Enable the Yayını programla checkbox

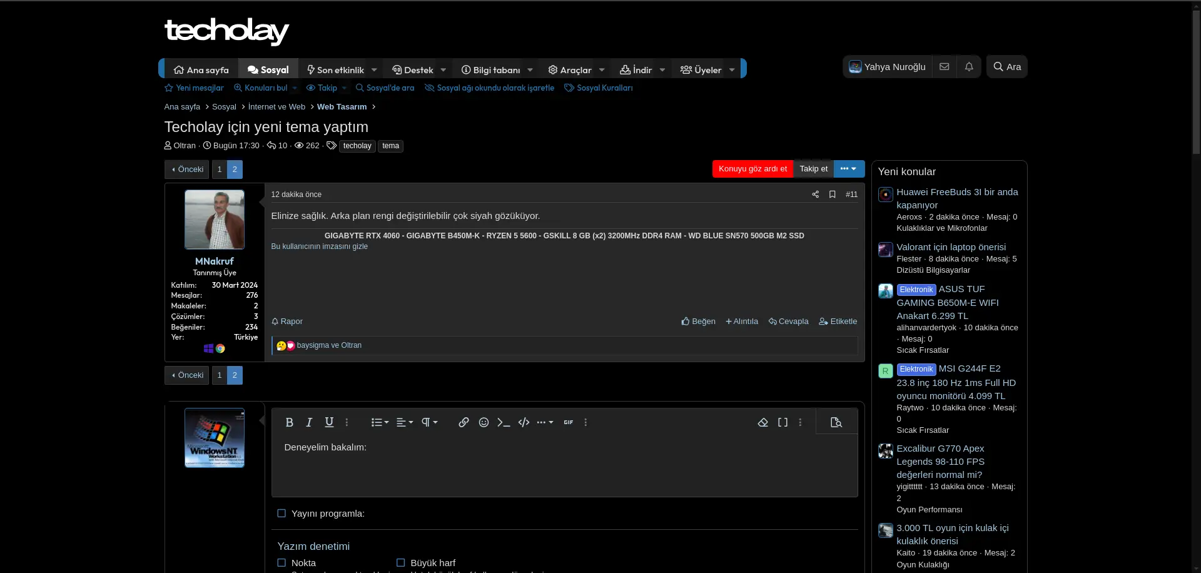coord(281,514)
